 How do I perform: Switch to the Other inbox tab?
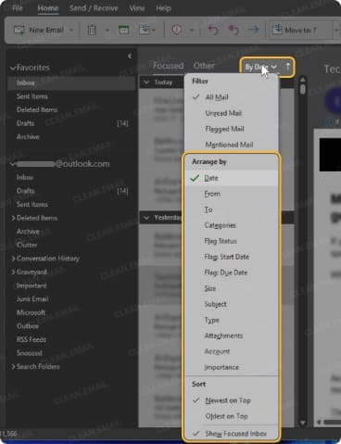tap(204, 66)
